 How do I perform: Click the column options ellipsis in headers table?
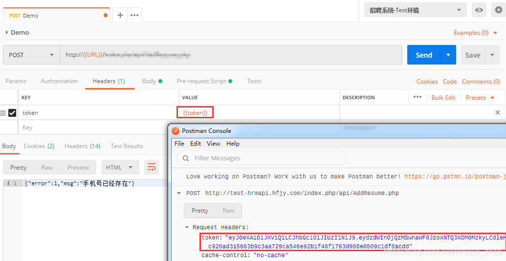coord(417,97)
